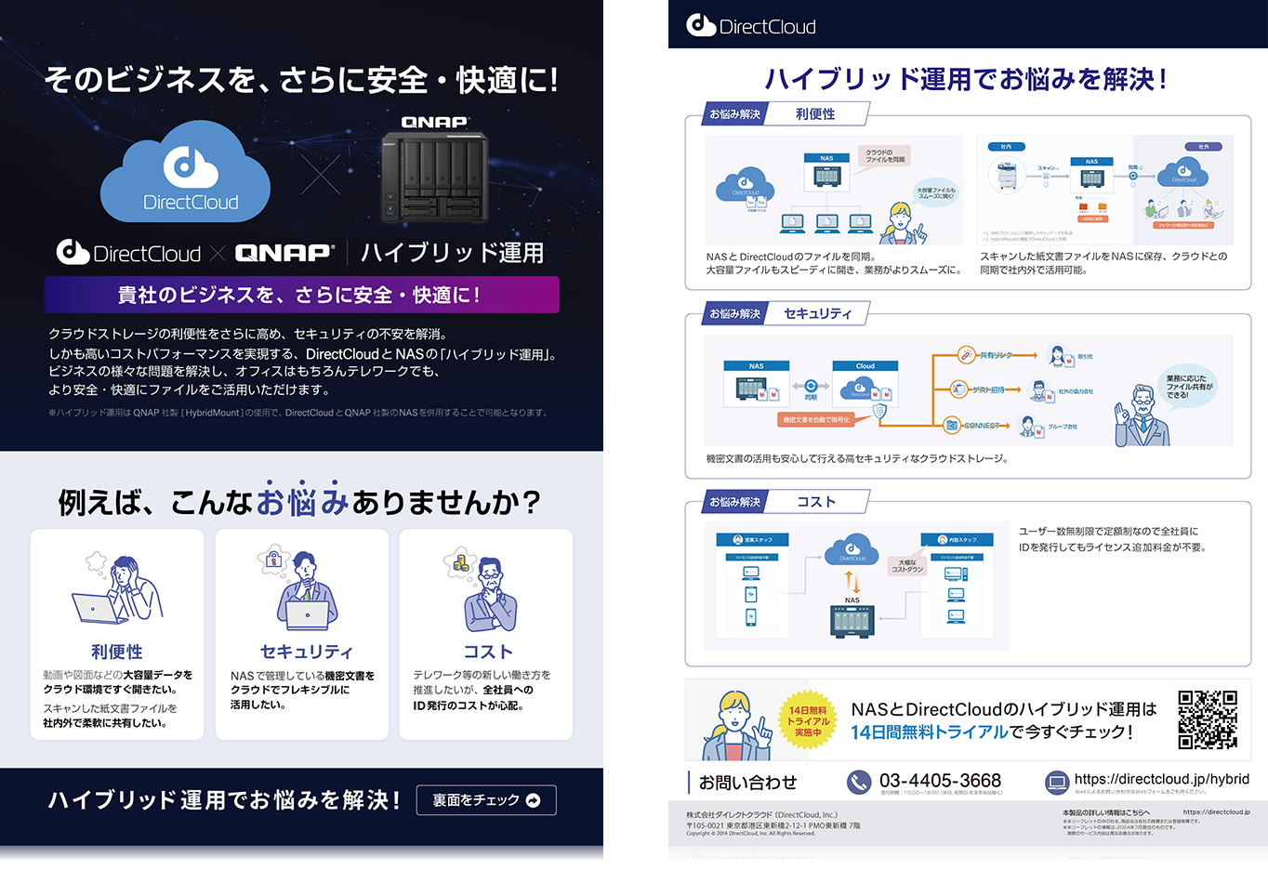Click the large blue DirectCloud cloud logo
This screenshot has height=870, width=1268.
click(x=186, y=171)
